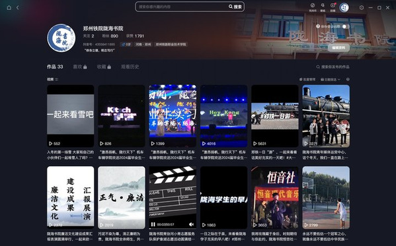Viewport: 396px width, 246px height.
Task: Toggle the save-login-info switch
Action: tap(346, 26)
